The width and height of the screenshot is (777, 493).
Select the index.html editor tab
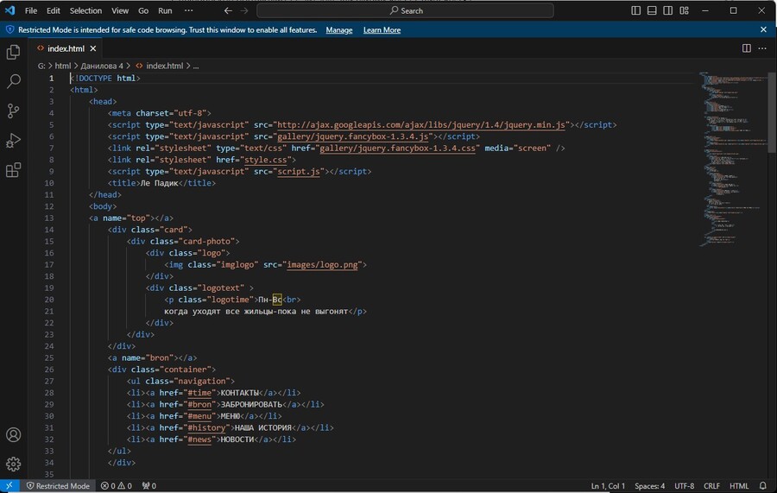pyautogui.click(x=66, y=48)
